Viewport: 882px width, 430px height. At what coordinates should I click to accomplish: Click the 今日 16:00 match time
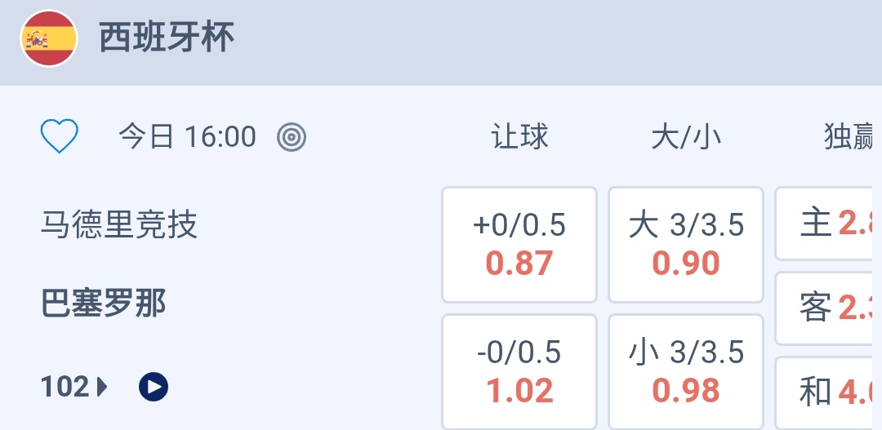tap(187, 137)
